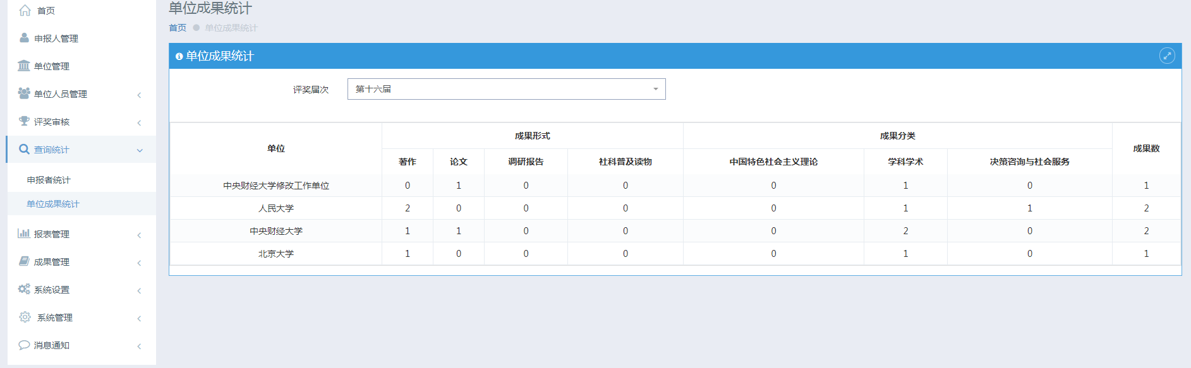The height and width of the screenshot is (368, 1191).
Task: Click the book icon for 成果管理
Action: (x=24, y=261)
